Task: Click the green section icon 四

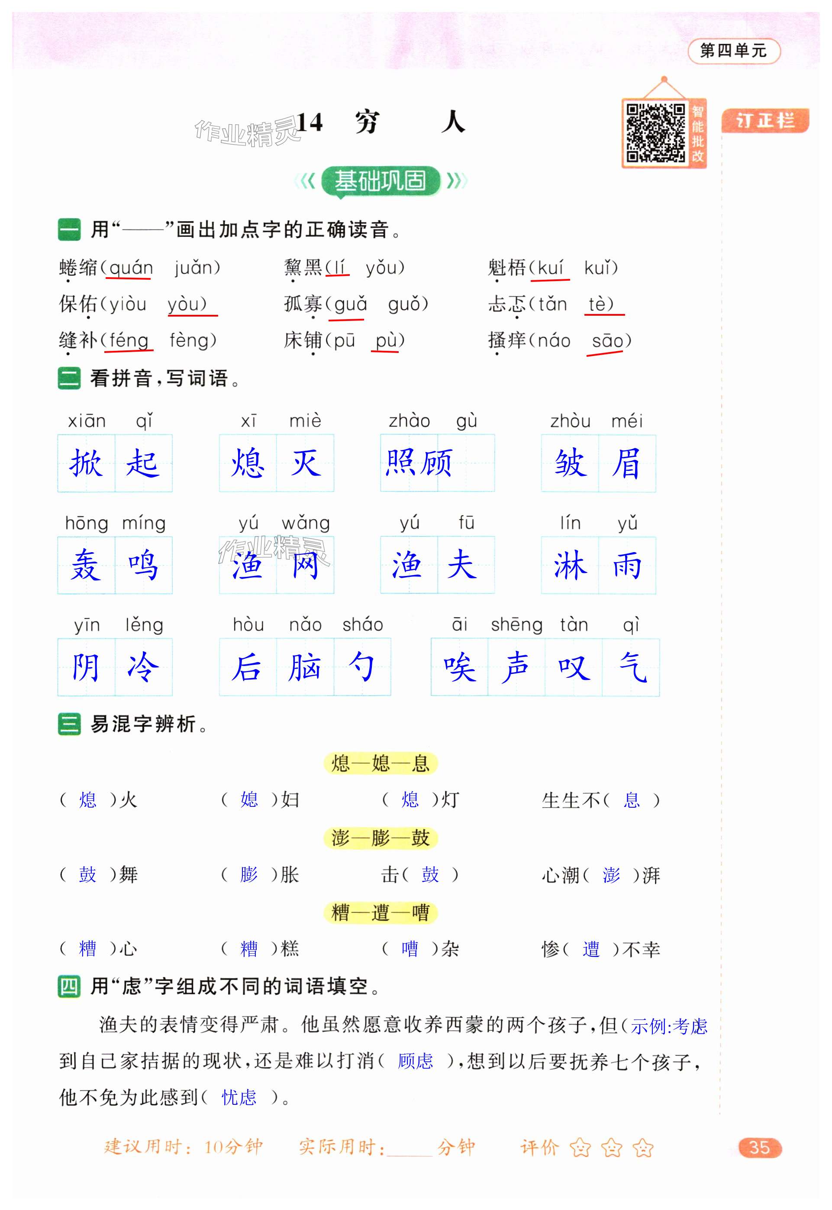Action: tap(69, 986)
